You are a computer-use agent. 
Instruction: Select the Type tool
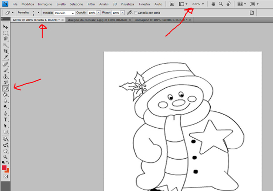(x=5, y=120)
